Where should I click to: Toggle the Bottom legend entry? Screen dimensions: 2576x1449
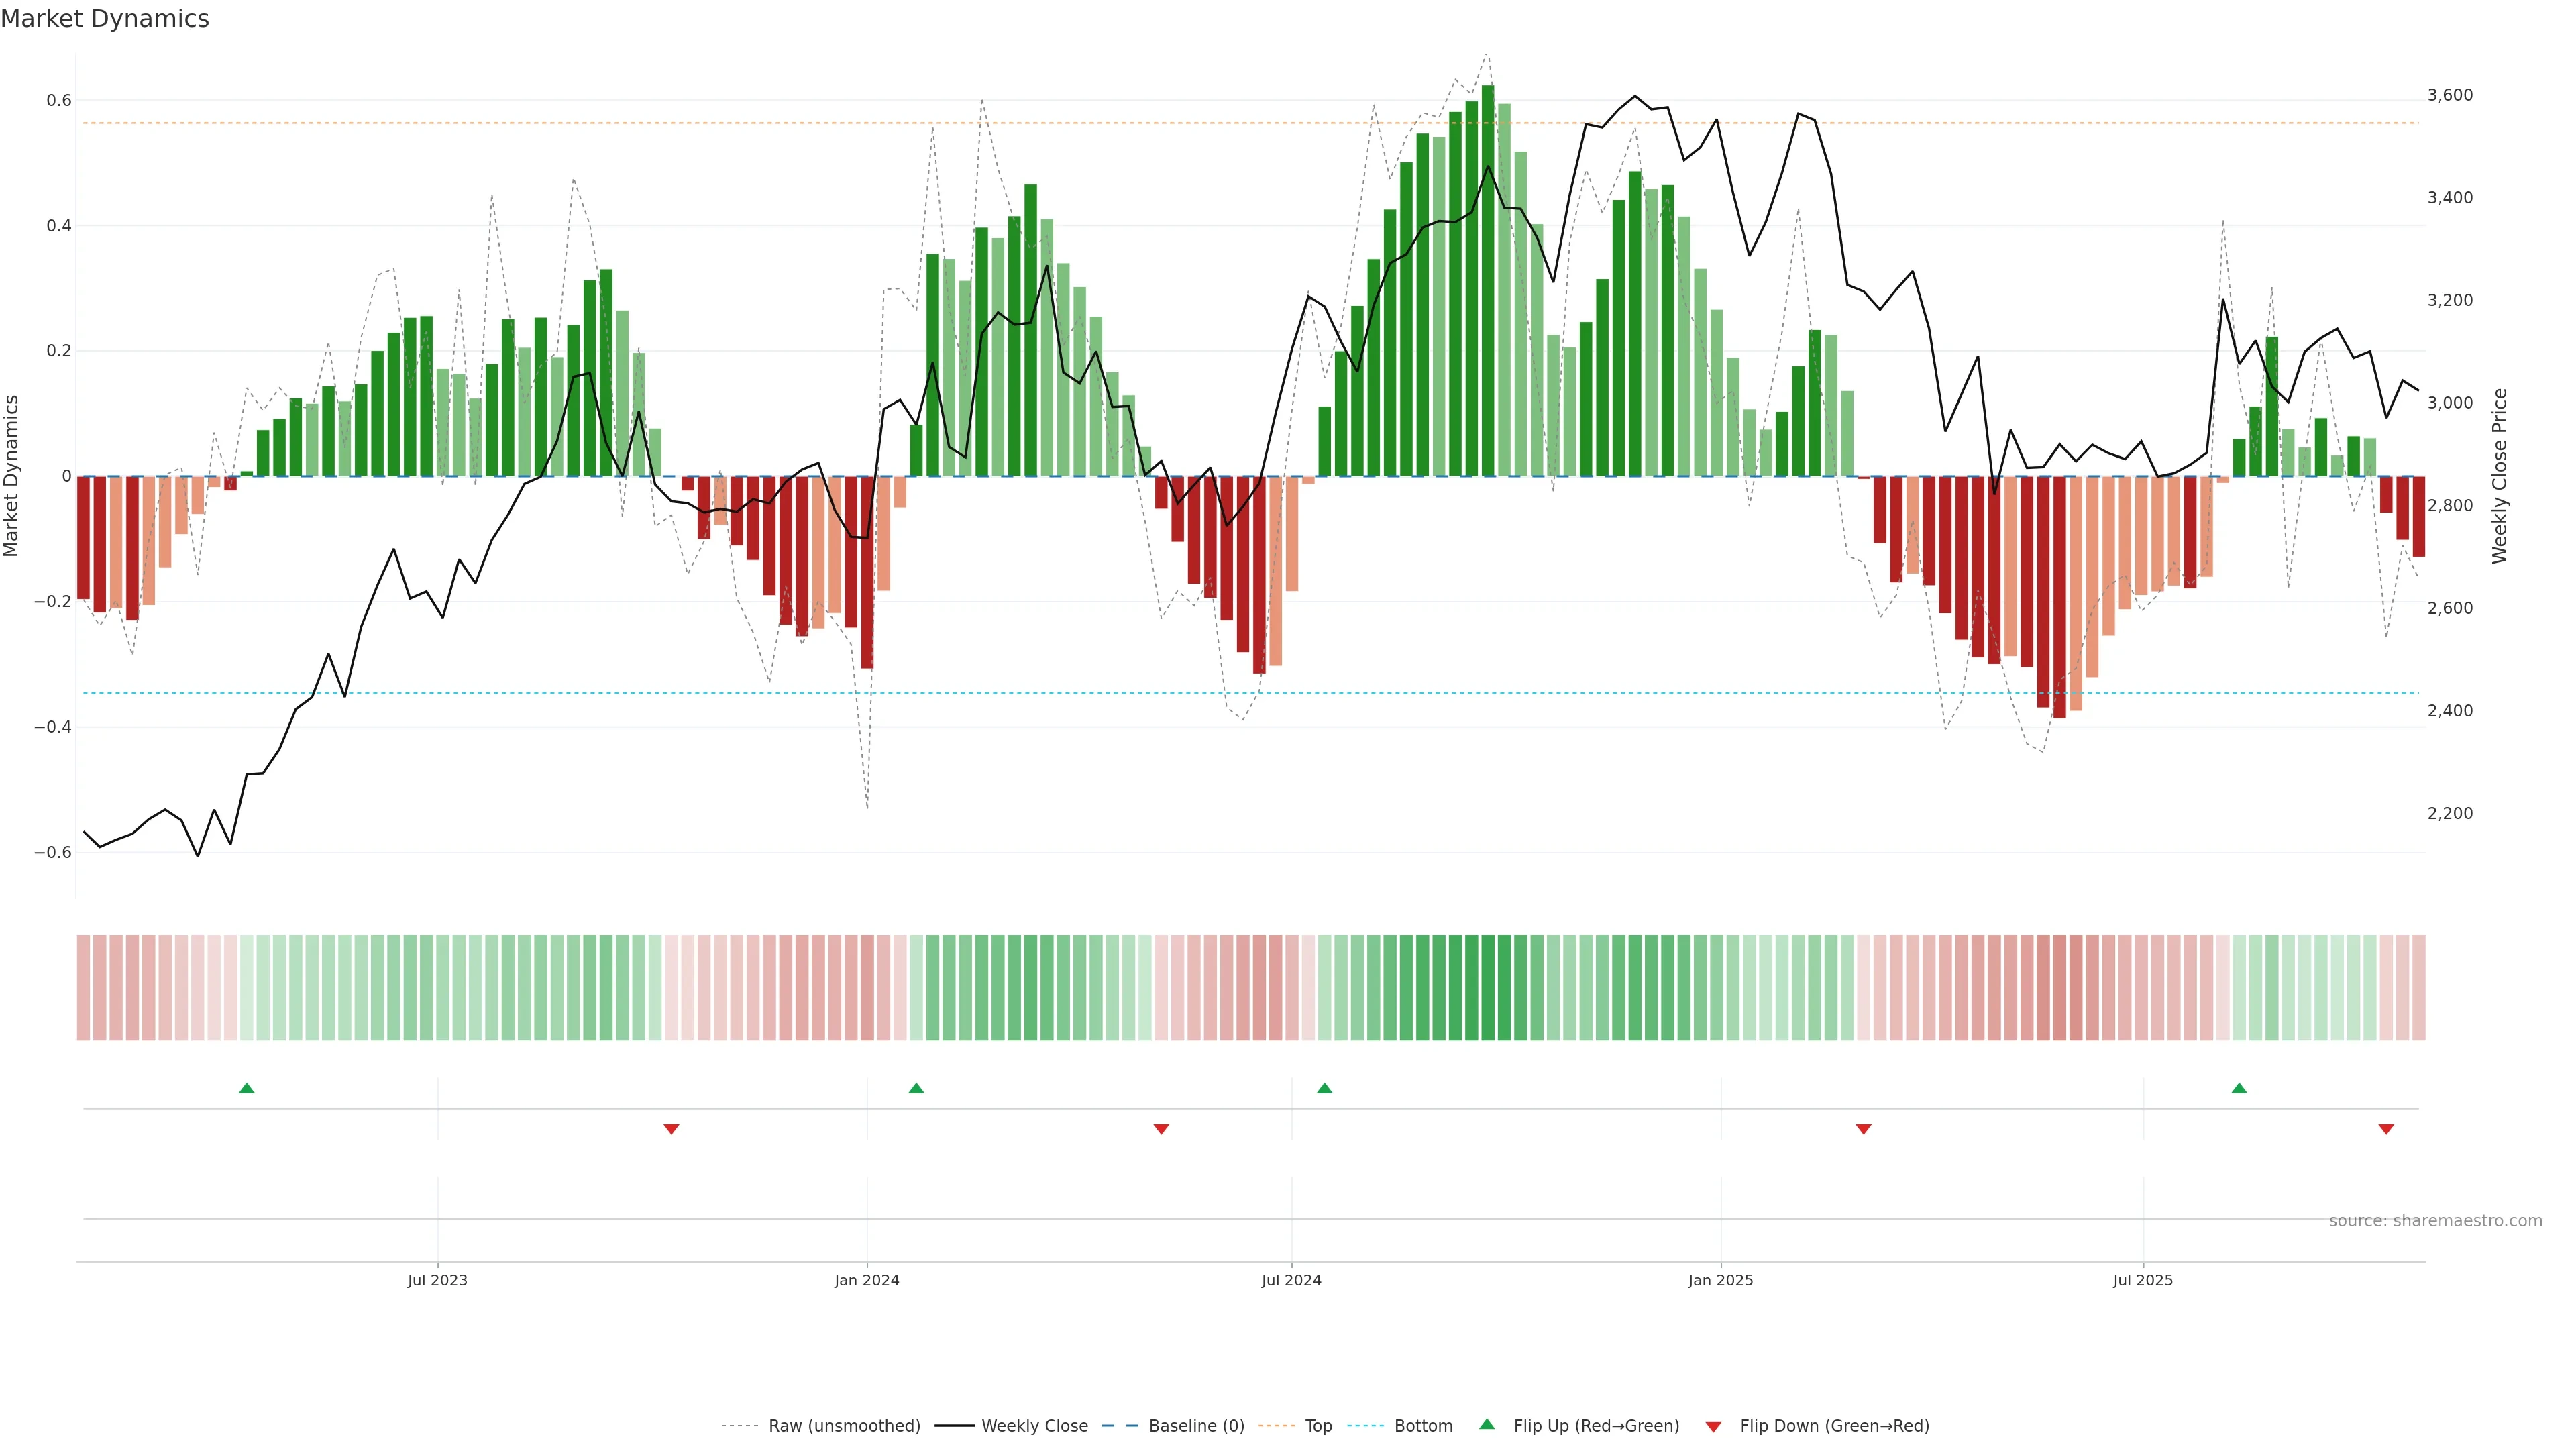point(1423,1426)
